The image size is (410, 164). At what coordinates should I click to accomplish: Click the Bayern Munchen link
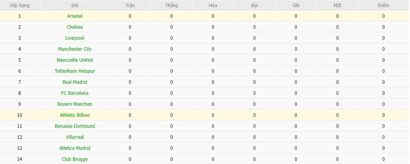tap(75, 104)
